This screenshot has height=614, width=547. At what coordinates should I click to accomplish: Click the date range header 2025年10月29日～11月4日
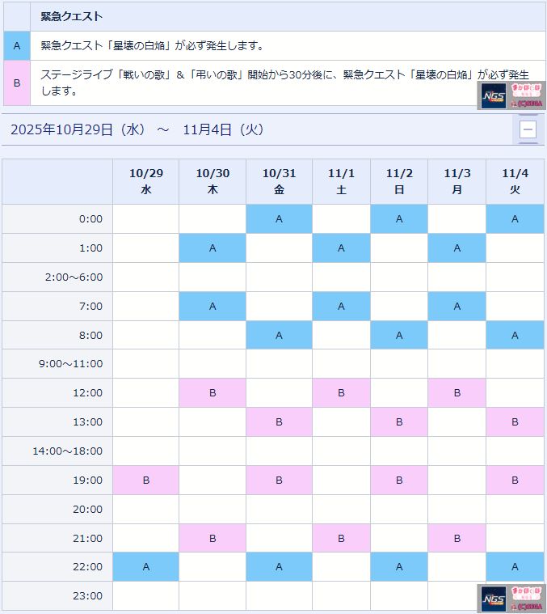coord(137,129)
